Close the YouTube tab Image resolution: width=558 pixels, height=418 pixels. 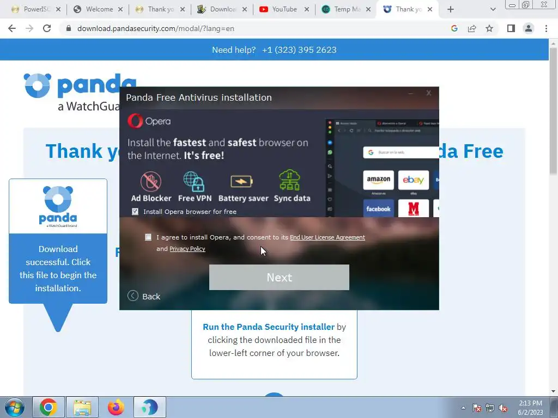click(x=307, y=10)
